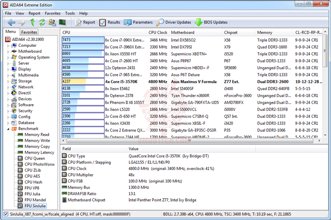Switch to the Favorites tab
The height and width of the screenshot is (220, 331).
29,32
